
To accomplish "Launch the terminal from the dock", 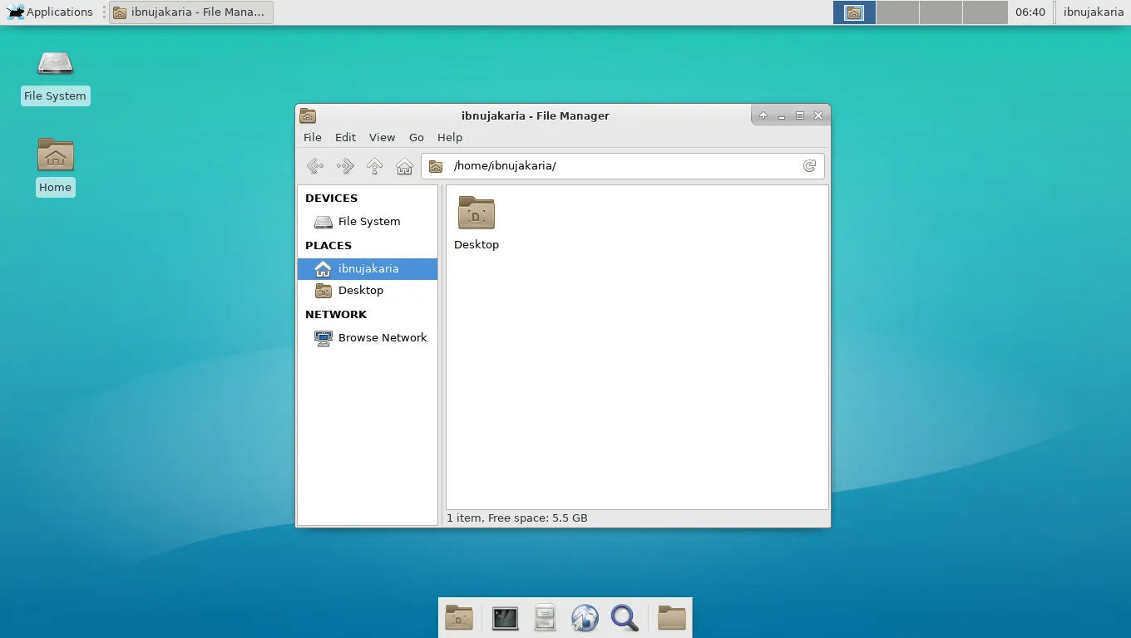I will coord(505,618).
